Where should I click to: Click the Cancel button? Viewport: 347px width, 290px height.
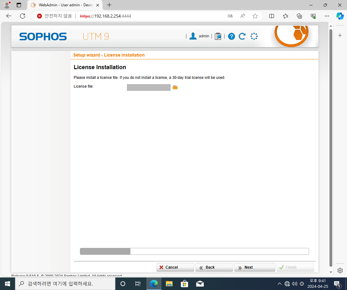[x=175, y=267]
